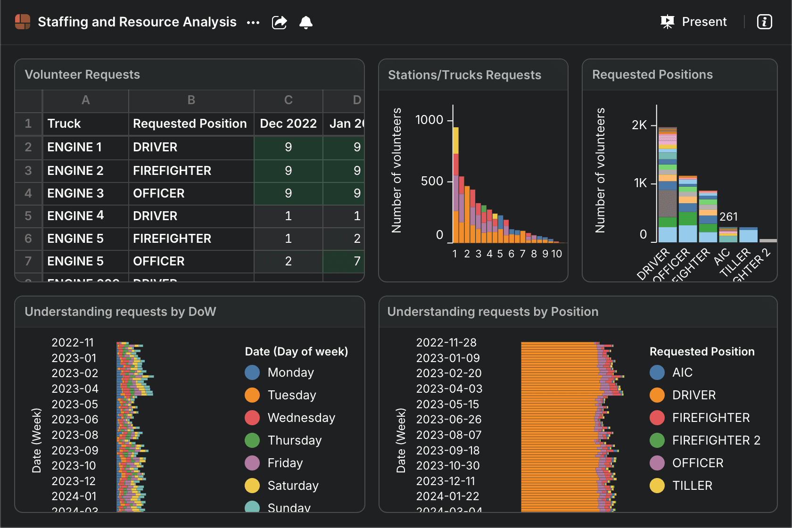
Task: Click the Understanding requests by DoW title
Action: click(120, 312)
